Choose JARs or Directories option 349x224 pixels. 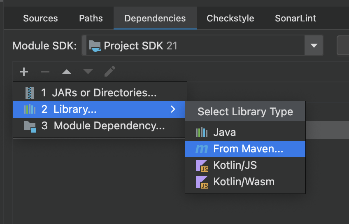click(99, 93)
